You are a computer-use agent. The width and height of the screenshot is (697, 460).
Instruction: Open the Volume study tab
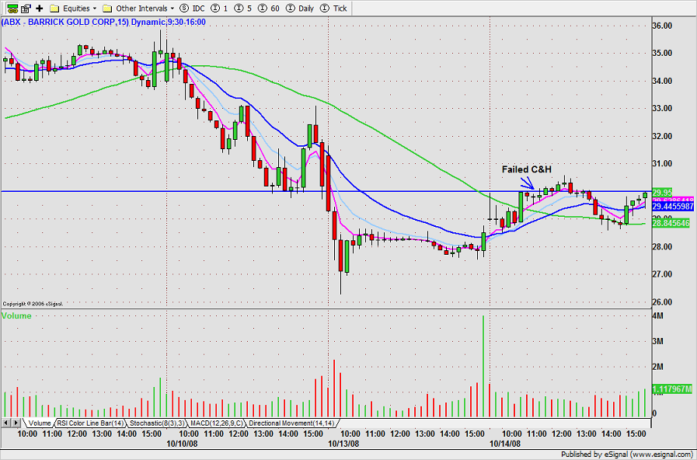click(39, 423)
